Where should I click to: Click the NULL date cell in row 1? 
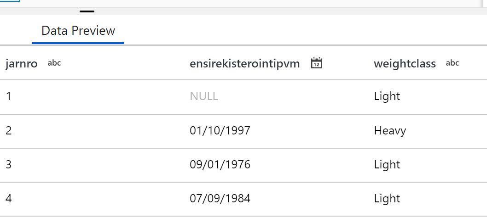[204, 96]
